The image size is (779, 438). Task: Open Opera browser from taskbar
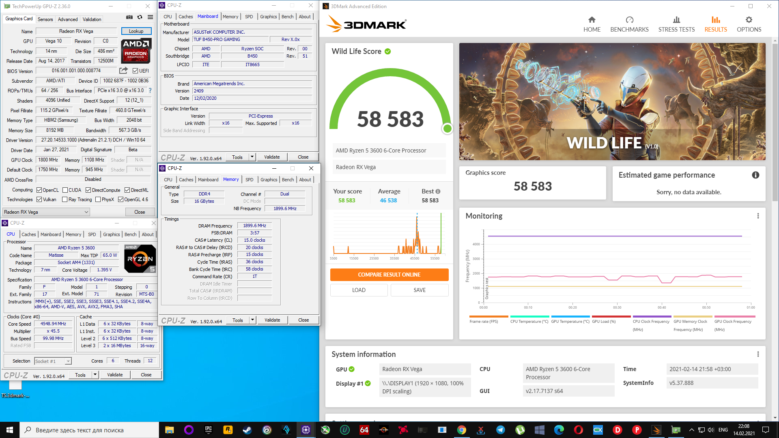click(579, 430)
